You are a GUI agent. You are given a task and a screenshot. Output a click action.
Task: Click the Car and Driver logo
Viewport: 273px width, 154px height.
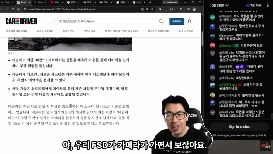(x=21, y=21)
